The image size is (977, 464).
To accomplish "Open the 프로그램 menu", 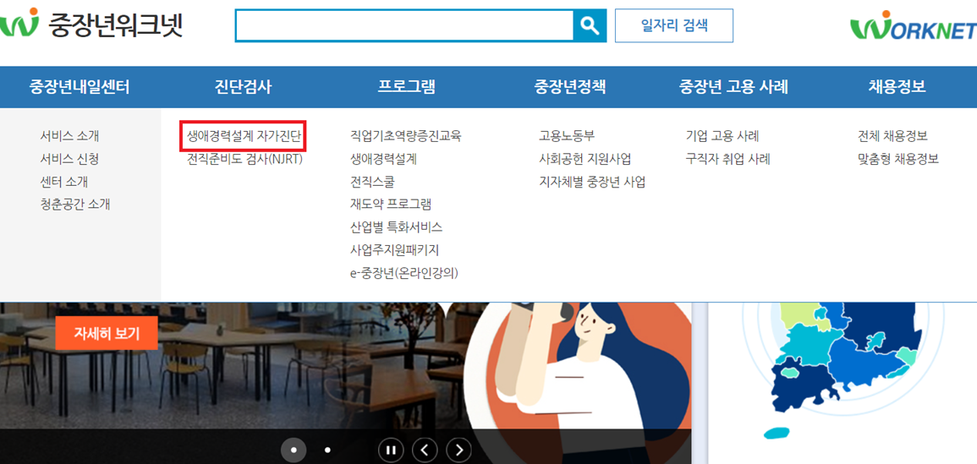I will pos(407,87).
